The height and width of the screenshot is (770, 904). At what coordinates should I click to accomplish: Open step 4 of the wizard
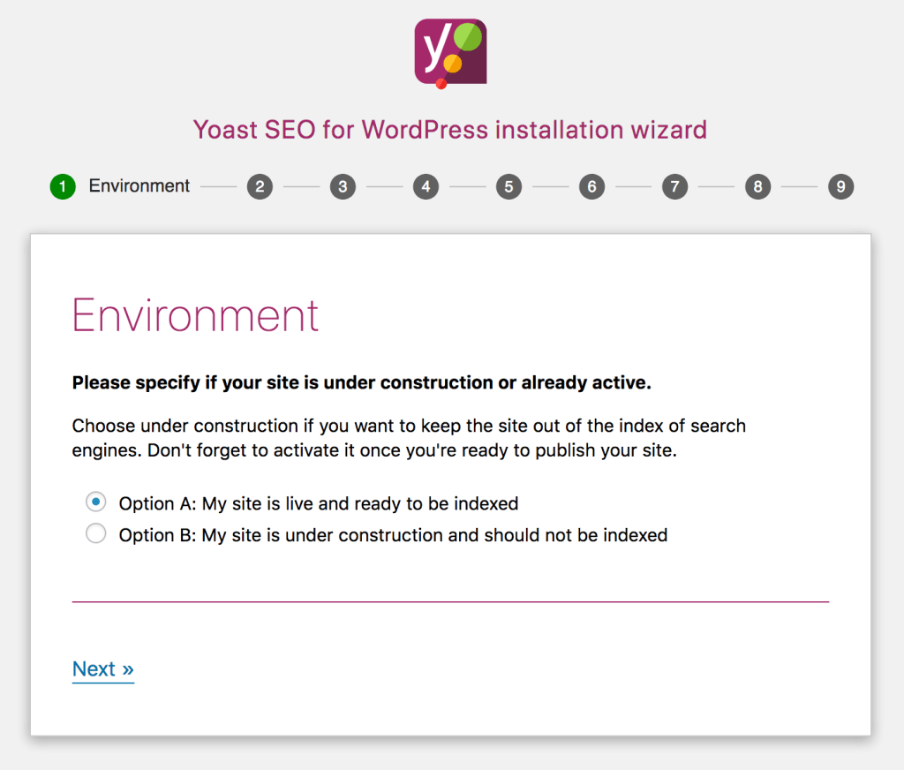[426, 186]
